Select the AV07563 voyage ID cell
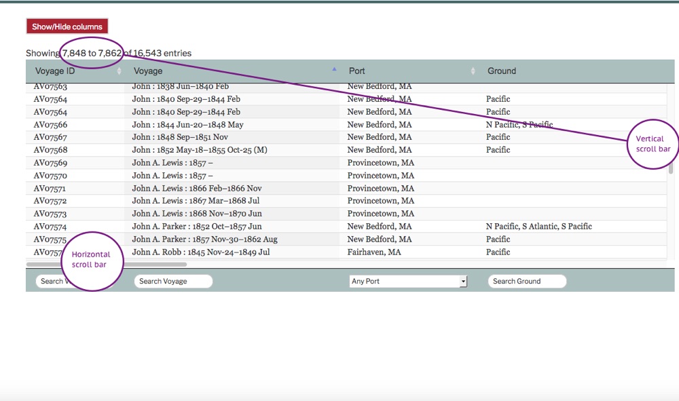This screenshot has height=401, width=679. pyautogui.click(x=51, y=87)
